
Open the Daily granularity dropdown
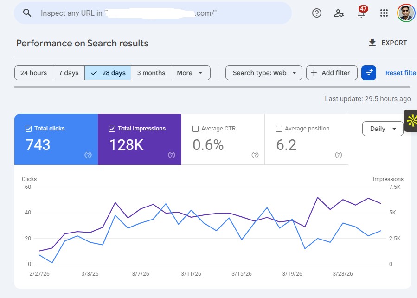pyautogui.click(x=382, y=129)
